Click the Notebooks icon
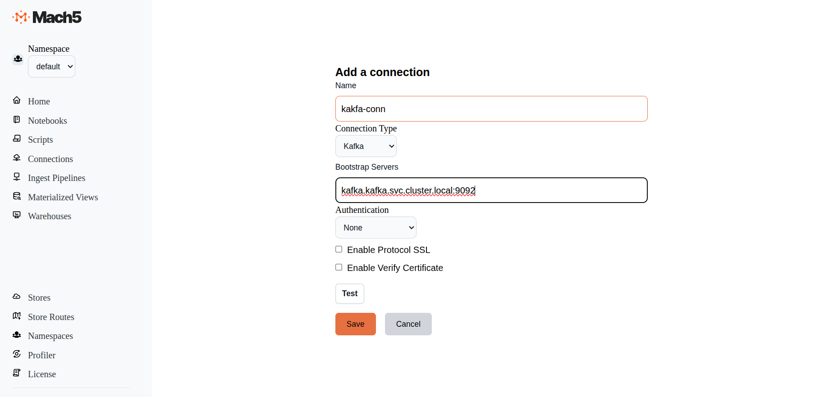 tap(17, 120)
